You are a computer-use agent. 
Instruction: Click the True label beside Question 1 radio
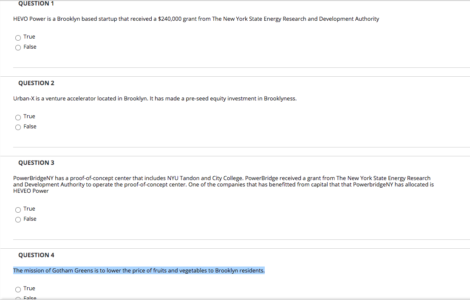(x=29, y=36)
